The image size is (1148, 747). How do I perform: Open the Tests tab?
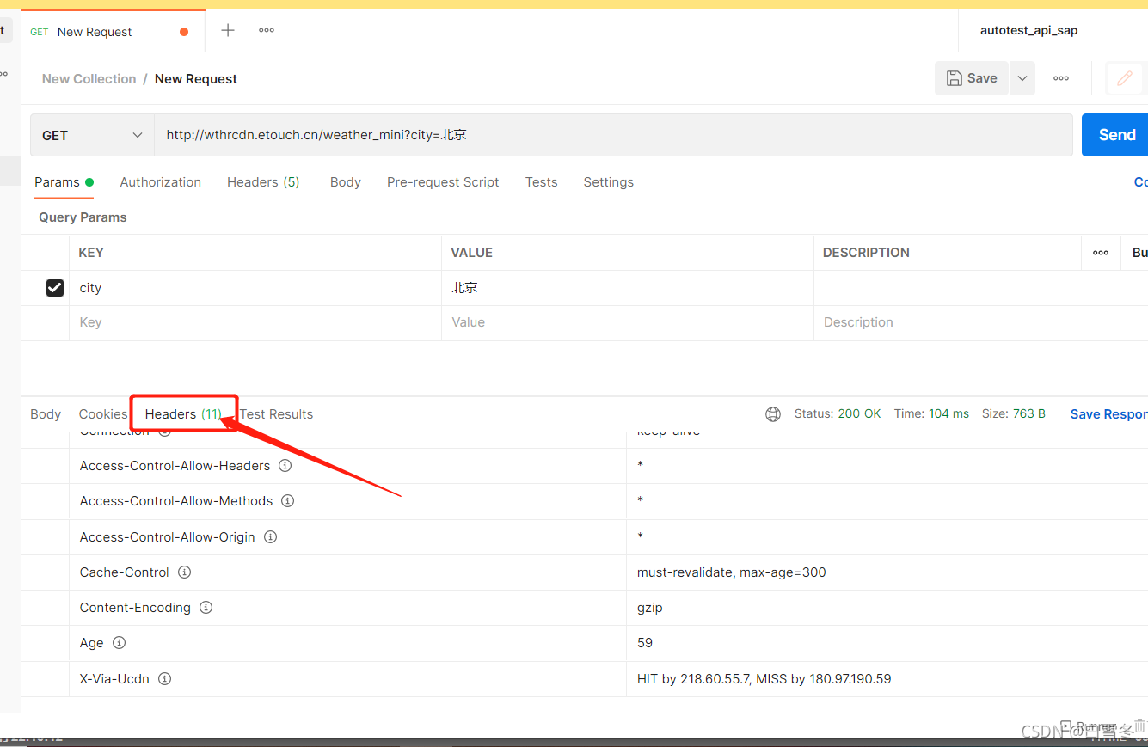542,182
